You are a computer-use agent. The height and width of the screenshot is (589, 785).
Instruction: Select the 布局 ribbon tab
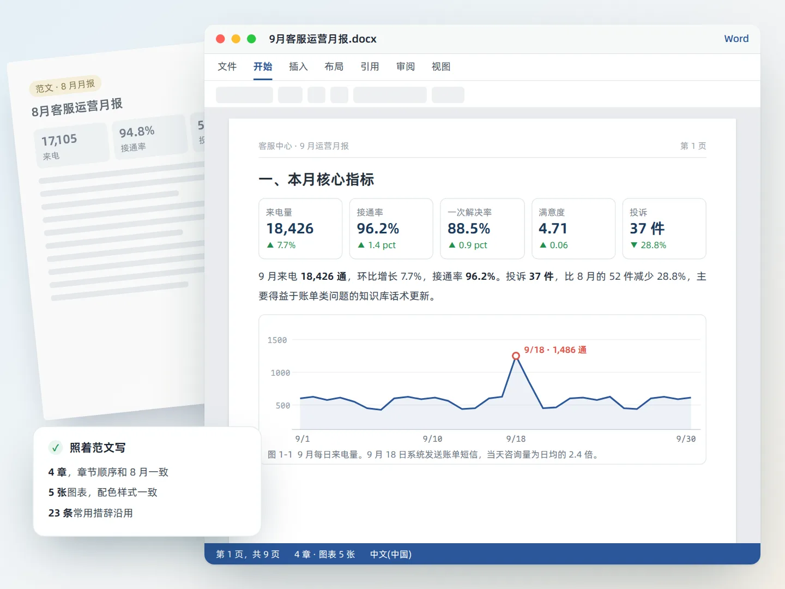point(334,67)
